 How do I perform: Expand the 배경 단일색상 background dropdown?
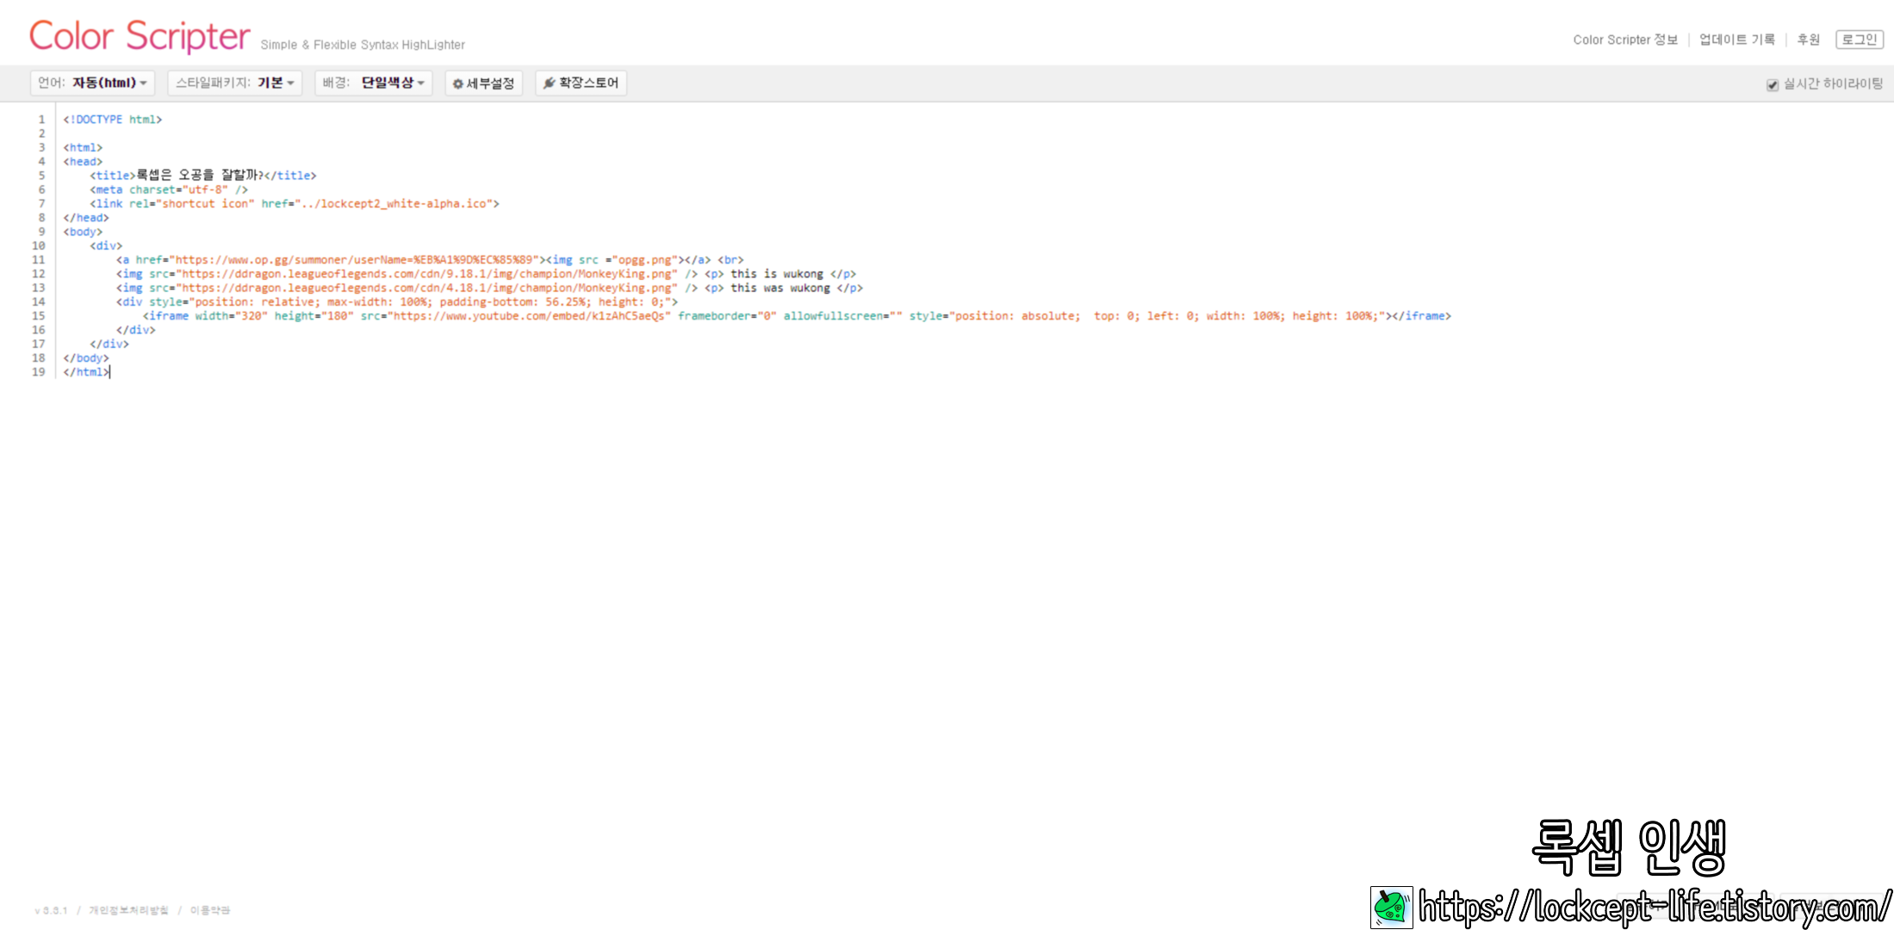(373, 83)
